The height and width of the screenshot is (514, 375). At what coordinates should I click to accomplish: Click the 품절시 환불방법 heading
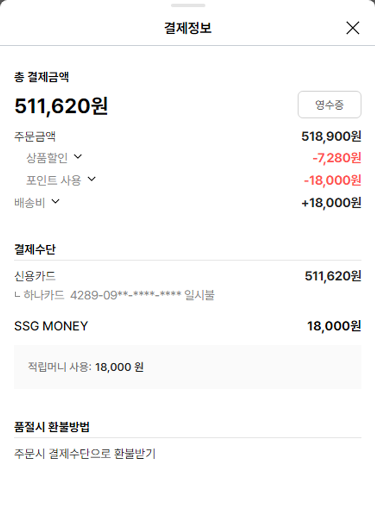point(52,427)
